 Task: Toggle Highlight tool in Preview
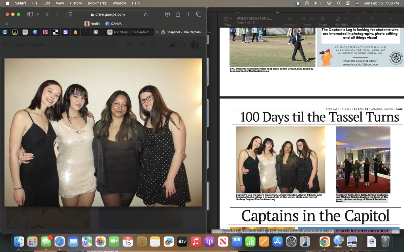pos(338,19)
